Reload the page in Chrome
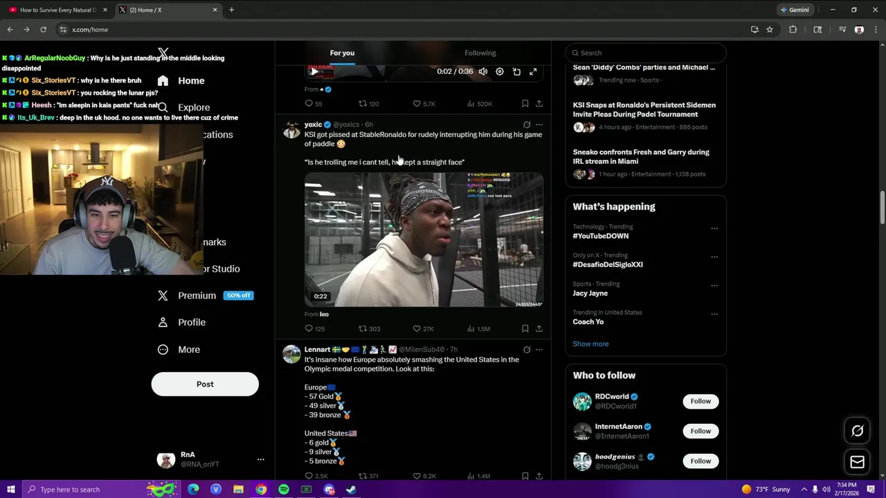The height and width of the screenshot is (498, 886). click(43, 30)
